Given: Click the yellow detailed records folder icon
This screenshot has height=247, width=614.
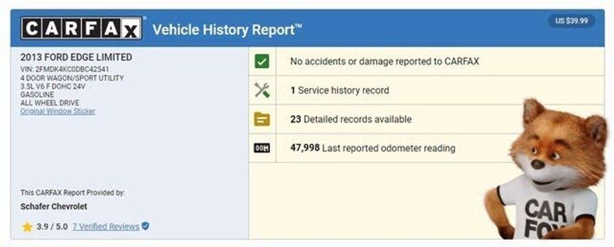Looking at the screenshot, I should [261, 119].
